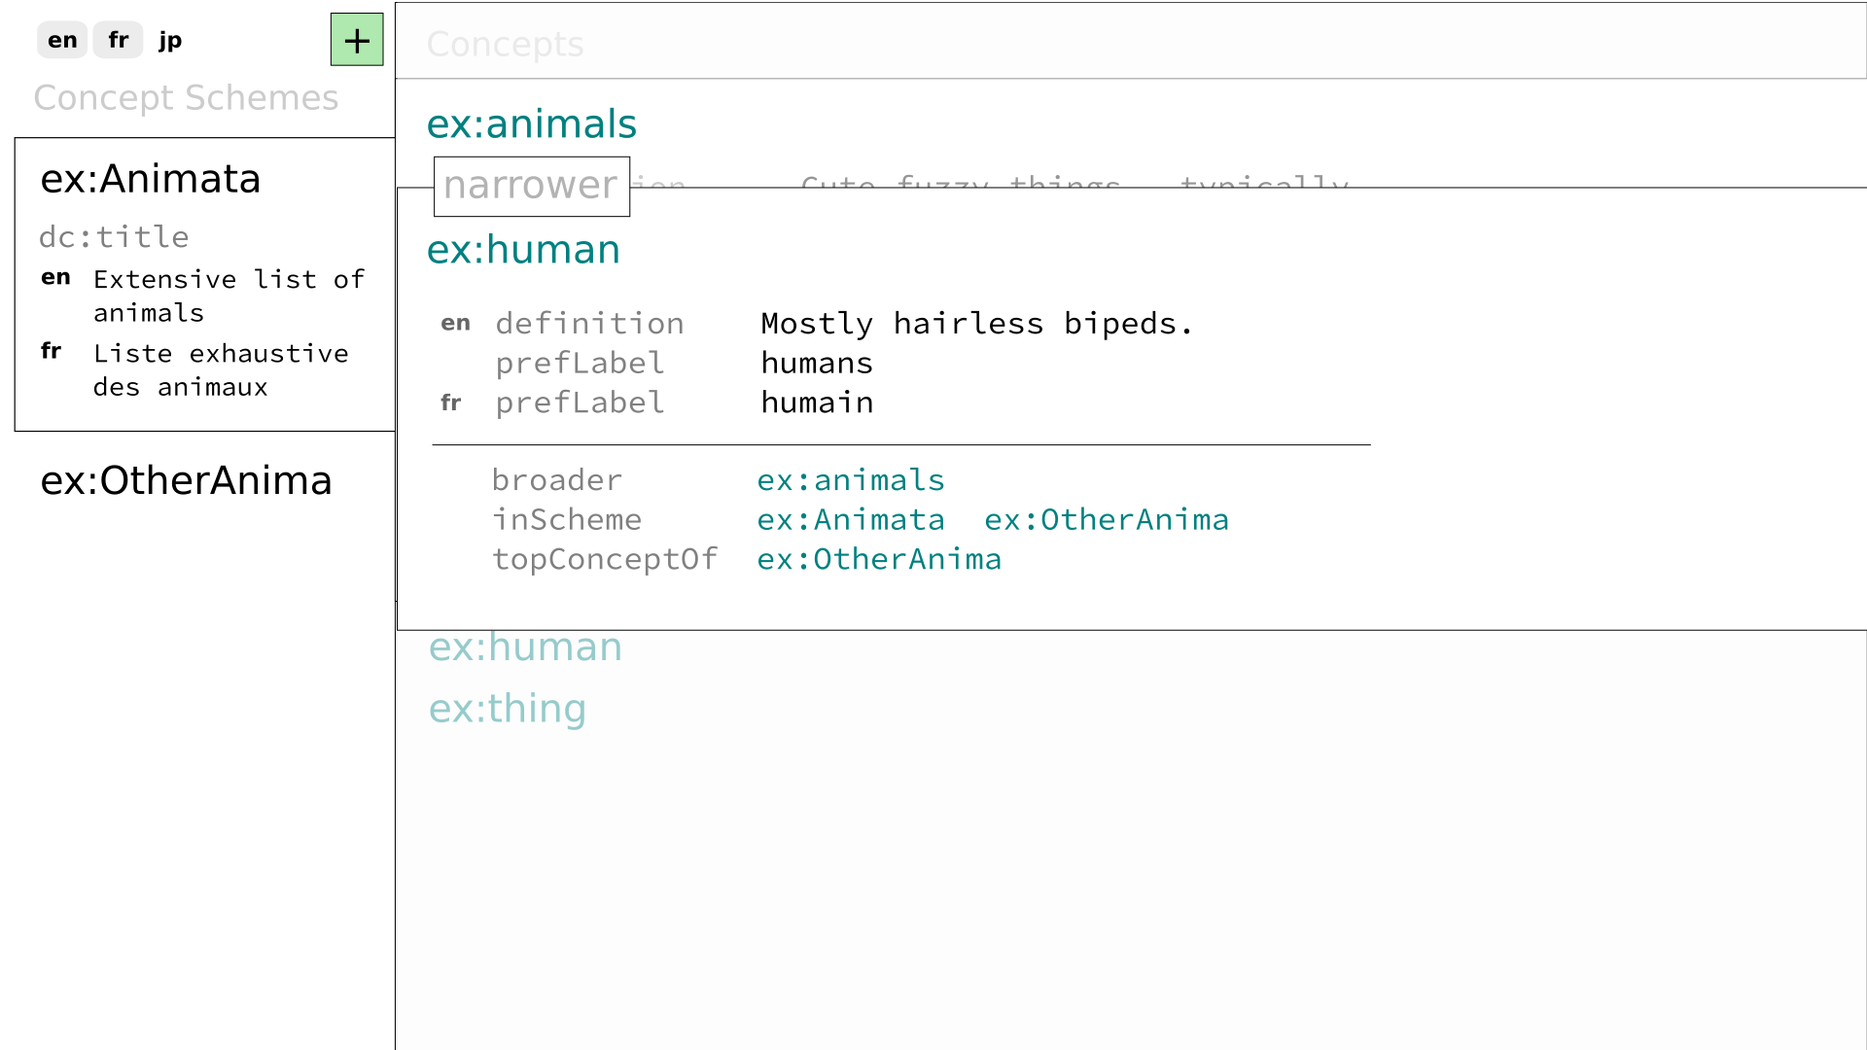Click the add new concept scheme icon
1867x1050 pixels.
coord(357,40)
